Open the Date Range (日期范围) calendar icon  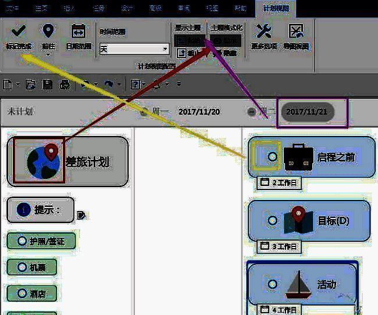tap(79, 31)
